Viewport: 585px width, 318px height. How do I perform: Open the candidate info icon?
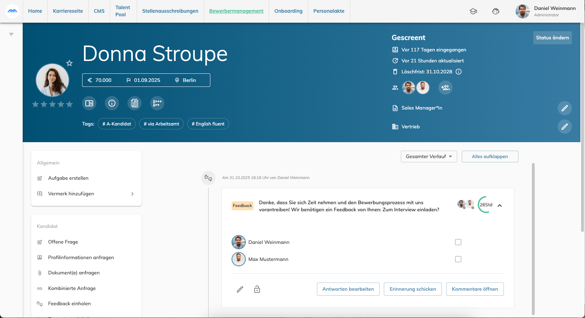pyautogui.click(x=112, y=103)
